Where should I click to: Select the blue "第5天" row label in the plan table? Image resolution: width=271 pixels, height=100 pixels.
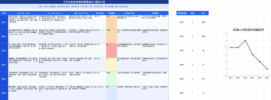pyautogui.click(x=4, y=79)
